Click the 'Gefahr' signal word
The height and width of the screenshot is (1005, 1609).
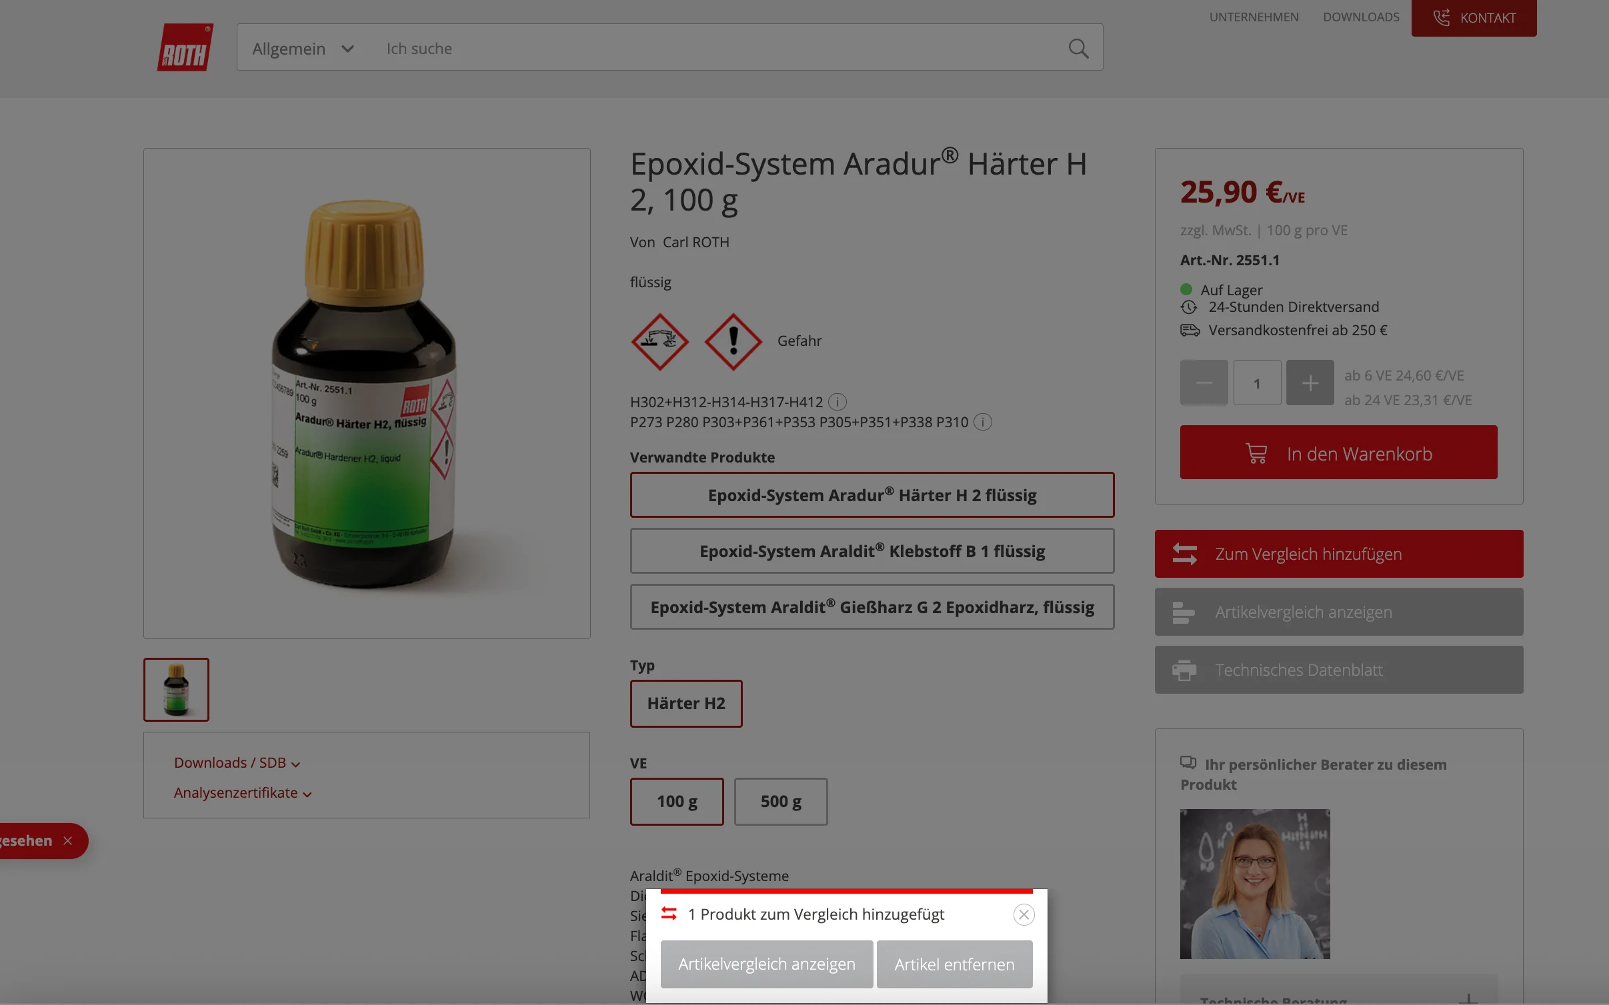click(x=799, y=341)
